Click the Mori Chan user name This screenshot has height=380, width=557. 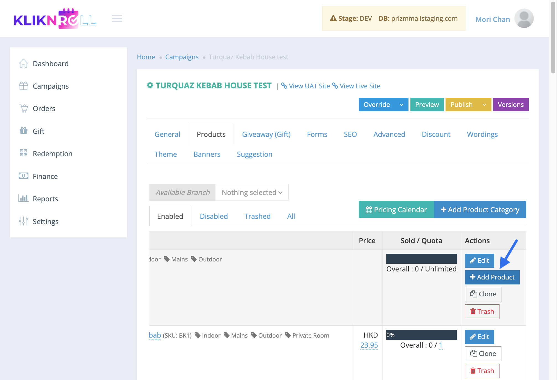point(493,19)
